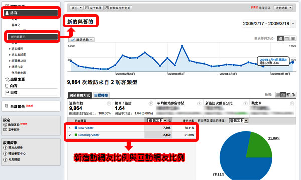301x180 pixels.
Task: Switch to comparison view icon
Action: [x=293, y=94]
